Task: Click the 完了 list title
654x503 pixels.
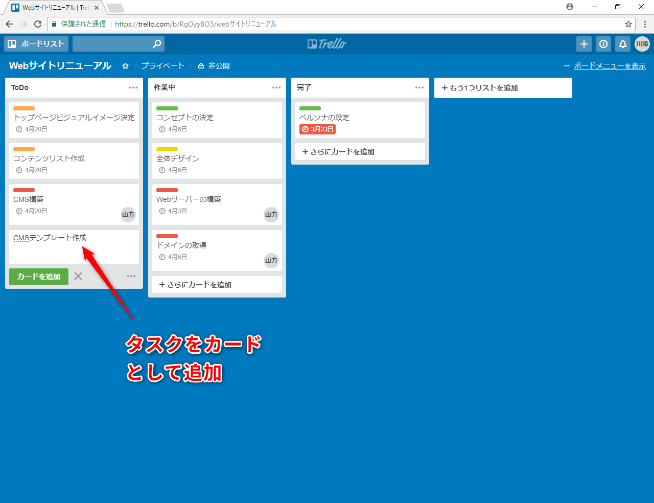Action: [304, 87]
